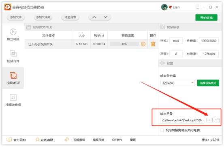This screenshot has height=147, width=224.
Task: Click the 官方网站 monitor icon
Action: (9, 140)
